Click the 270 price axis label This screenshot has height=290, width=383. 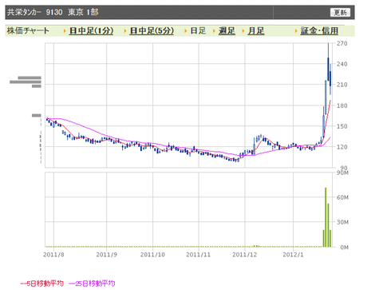342,43
